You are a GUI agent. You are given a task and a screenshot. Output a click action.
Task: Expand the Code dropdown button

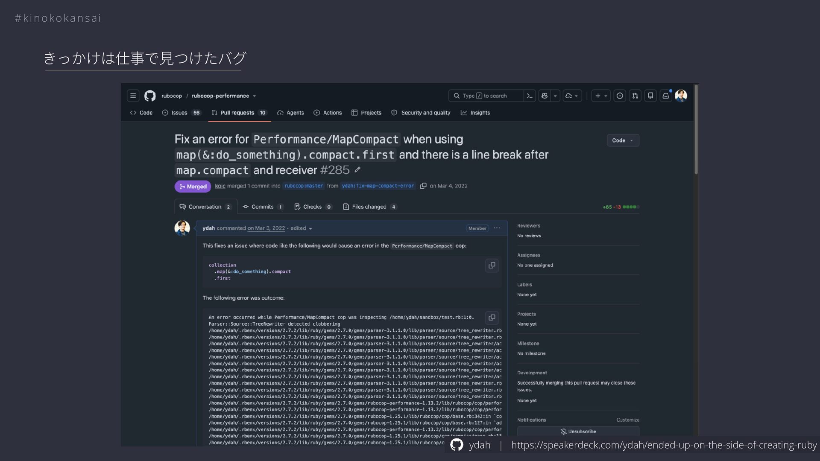pyautogui.click(x=623, y=140)
